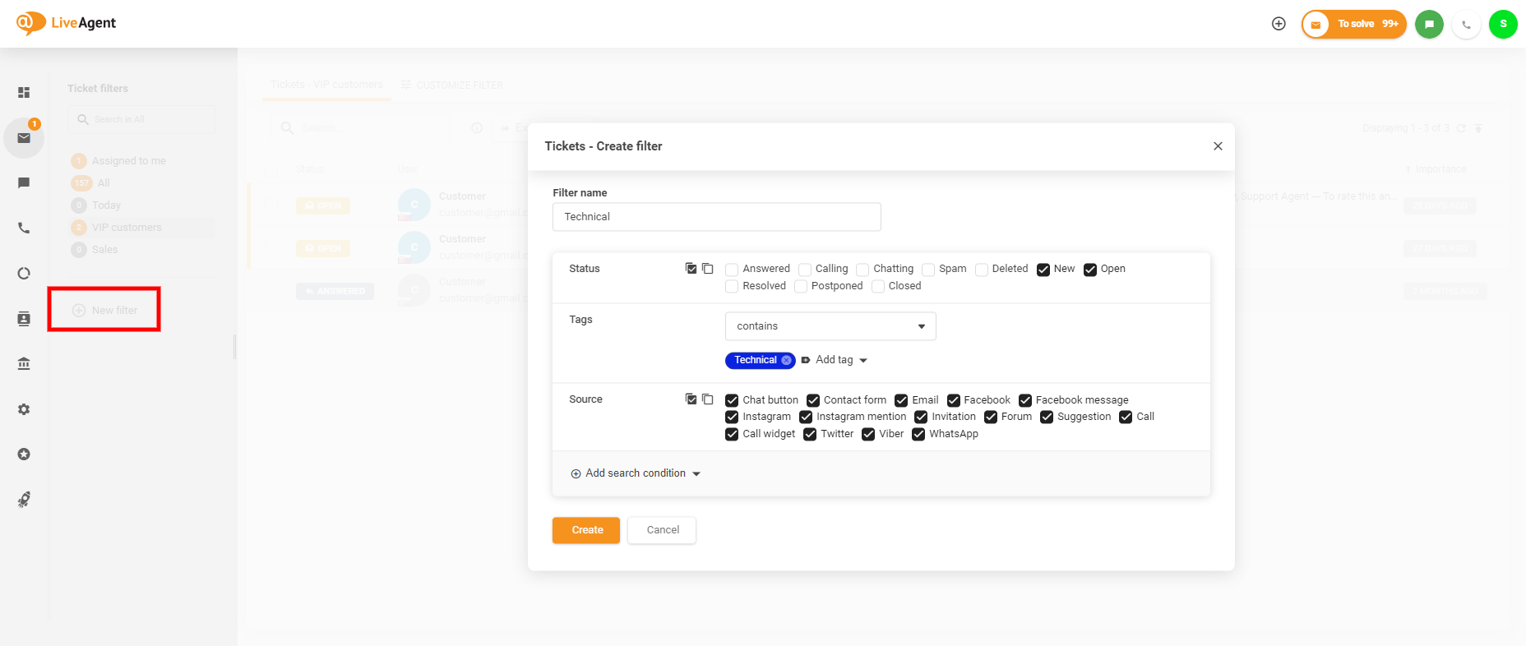The image size is (1526, 646).
Task: Open the Tickets mail icon in sidebar
Action: click(24, 138)
